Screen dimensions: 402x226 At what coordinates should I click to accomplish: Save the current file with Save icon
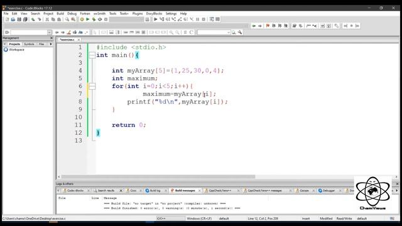(19, 19)
